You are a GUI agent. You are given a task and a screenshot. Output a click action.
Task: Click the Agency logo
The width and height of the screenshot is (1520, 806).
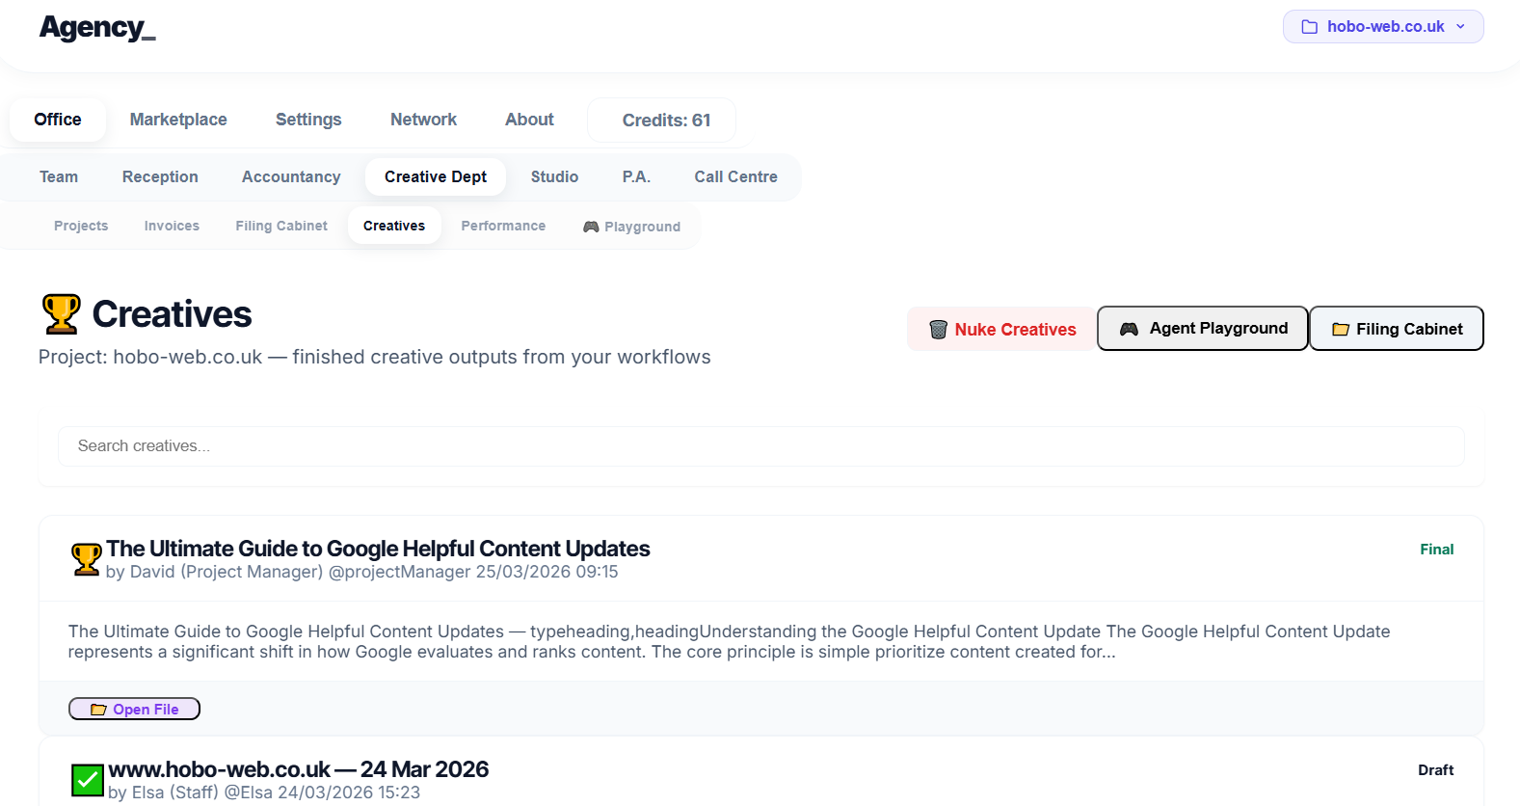tap(97, 28)
